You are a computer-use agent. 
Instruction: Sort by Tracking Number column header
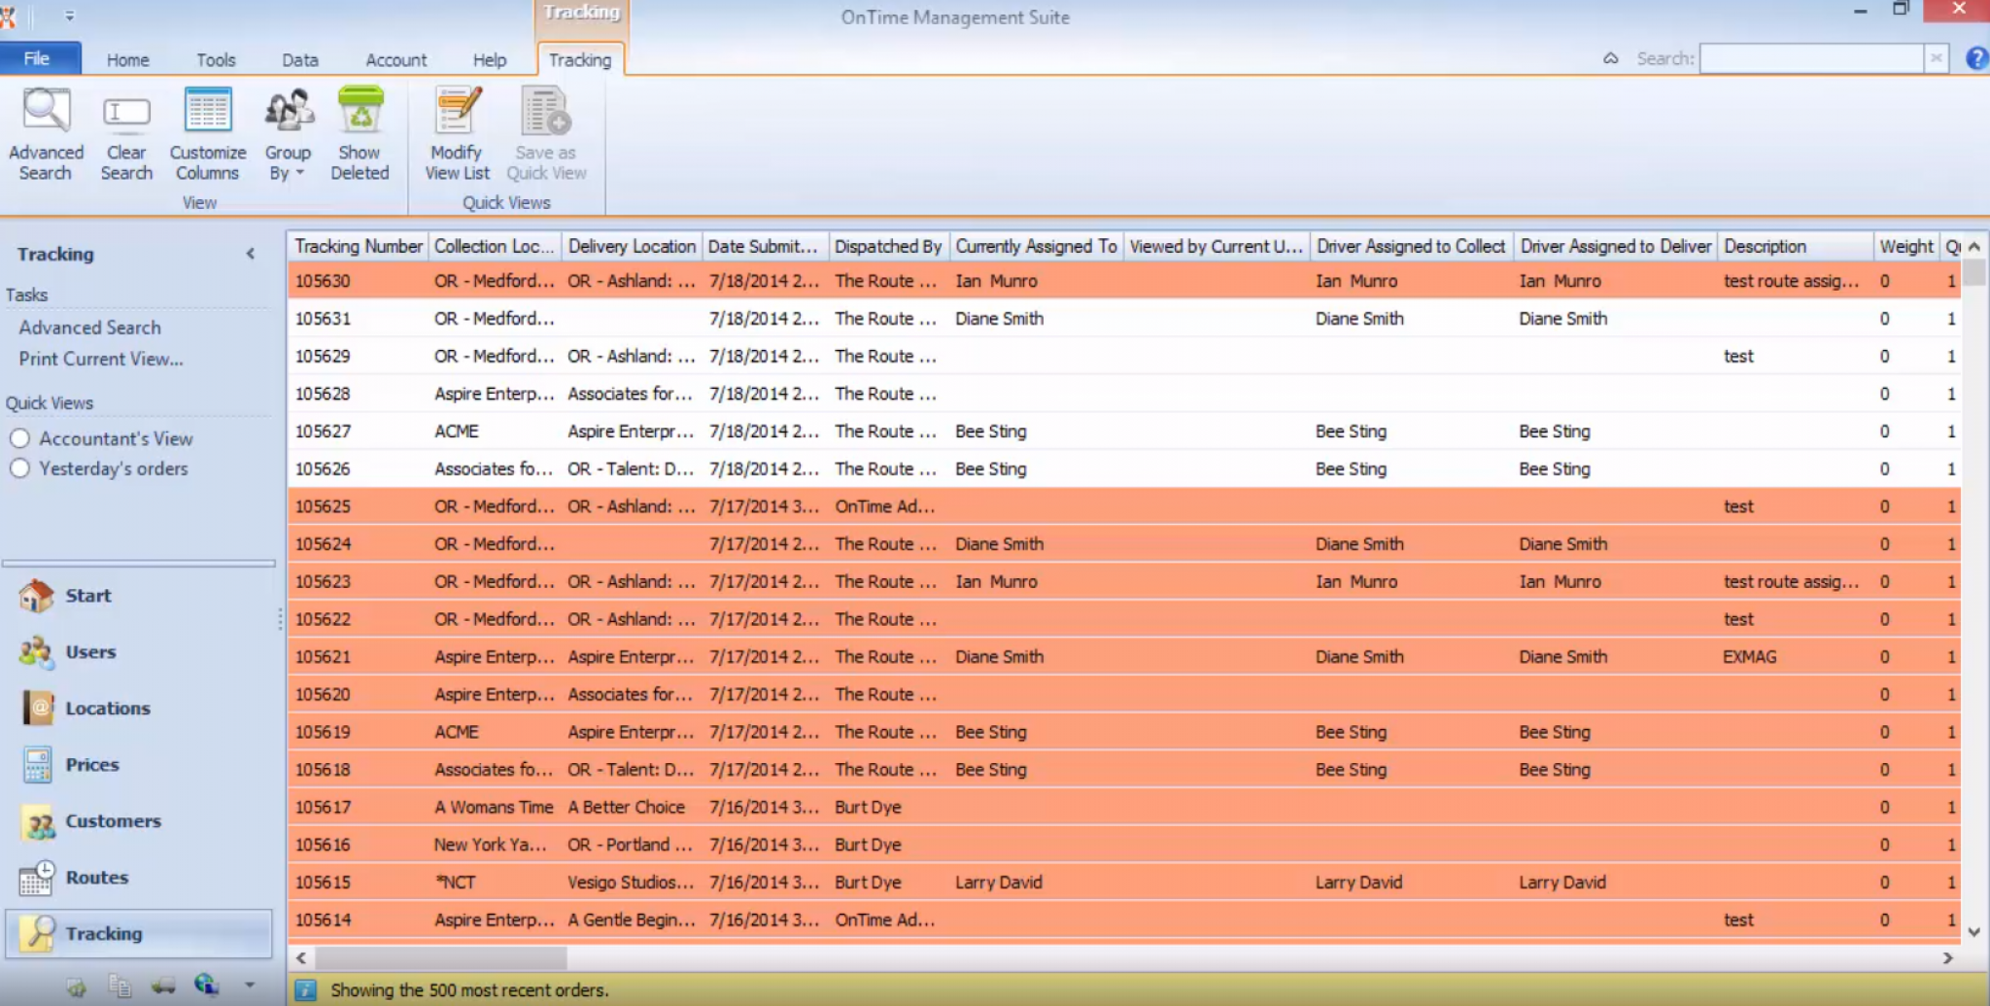358,247
